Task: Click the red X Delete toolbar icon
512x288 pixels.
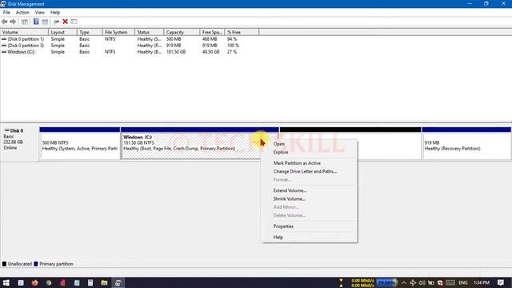Action: [65, 22]
